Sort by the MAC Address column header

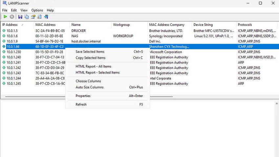coord(52,25)
